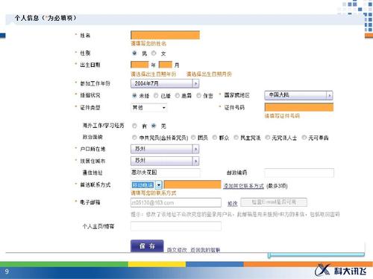
Task: Click the 添加其它联系方式 link
Action: coord(243,186)
